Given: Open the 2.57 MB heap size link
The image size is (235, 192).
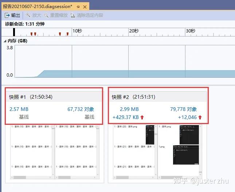Looking at the screenshot, I should coord(19,109).
